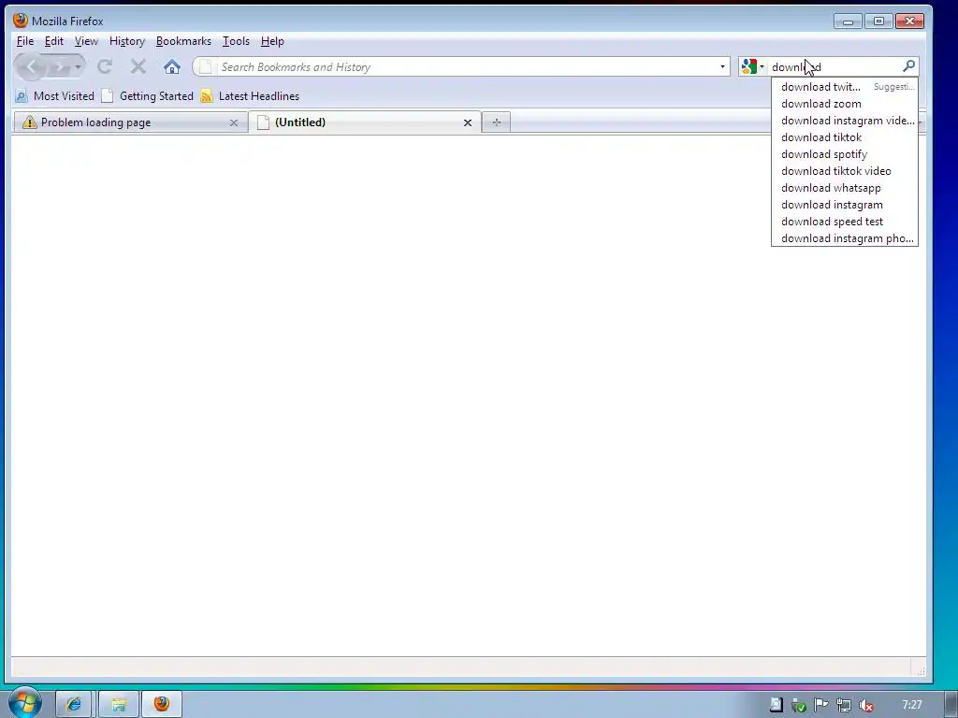Open the Most Visited bookmarks folder
Screen dimensions: 958x718
coord(55,96)
